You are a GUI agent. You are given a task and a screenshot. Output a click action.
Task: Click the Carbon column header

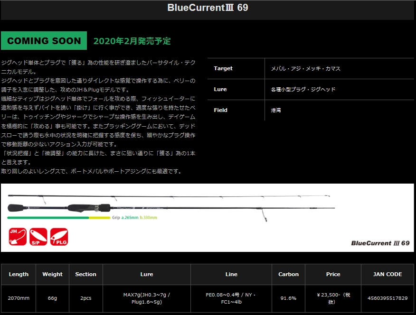(x=288, y=274)
